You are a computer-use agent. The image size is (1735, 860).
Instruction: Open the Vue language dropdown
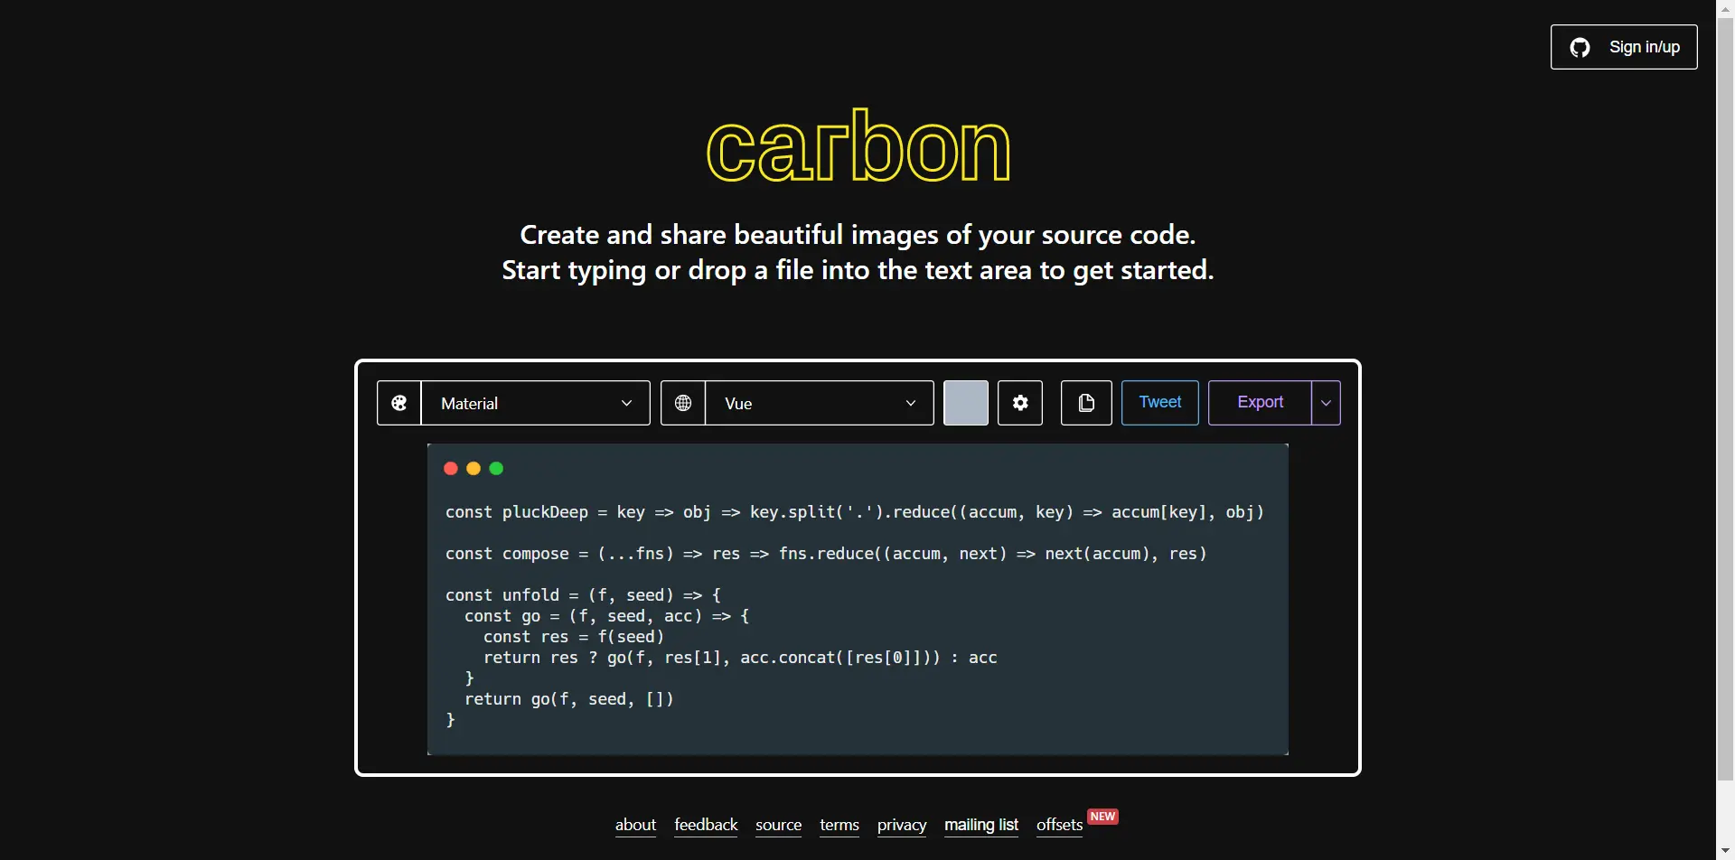pos(820,403)
